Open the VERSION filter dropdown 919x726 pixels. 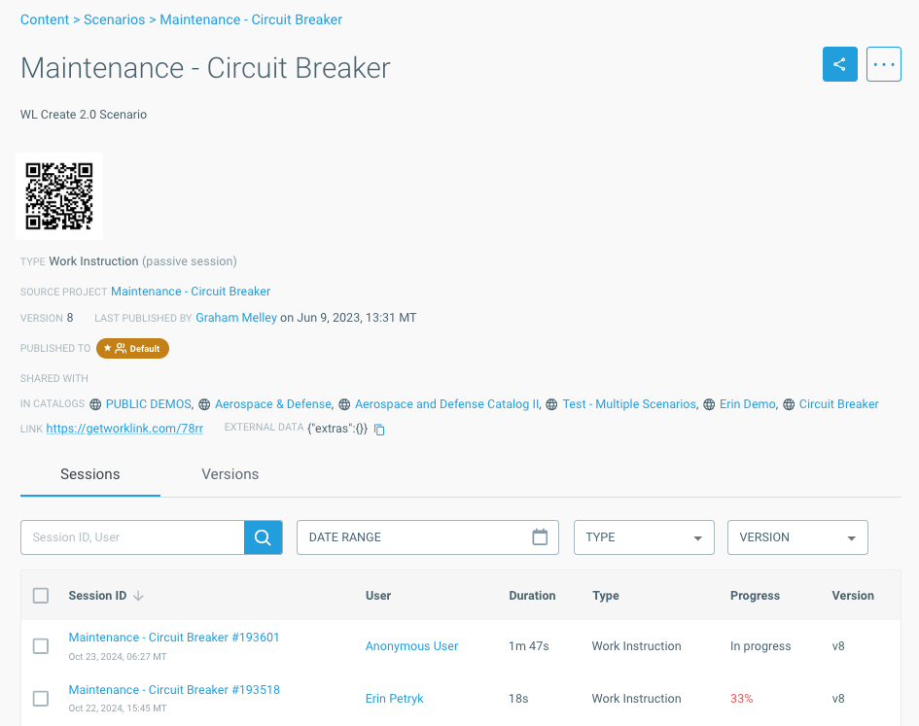coord(797,537)
